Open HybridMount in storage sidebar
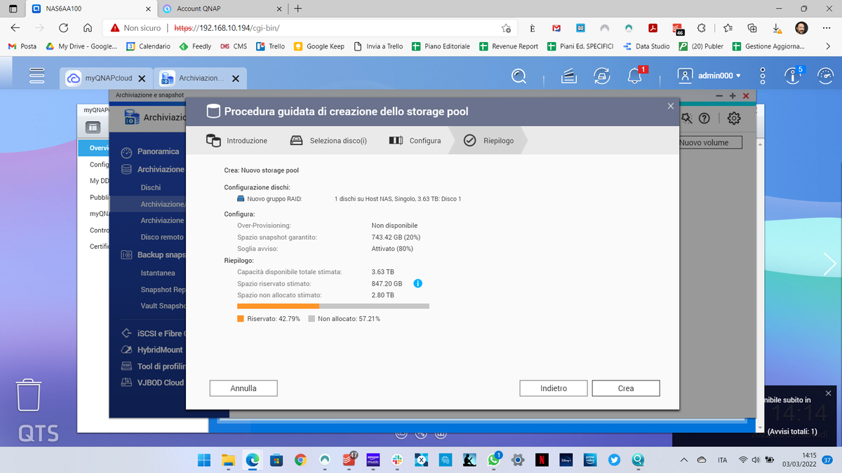This screenshot has height=473, width=842. [x=152, y=350]
